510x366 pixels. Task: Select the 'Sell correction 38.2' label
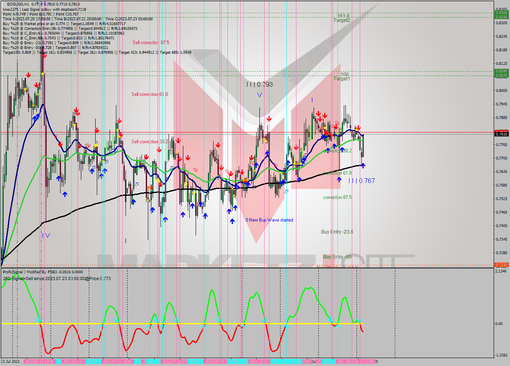click(x=150, y=142)
